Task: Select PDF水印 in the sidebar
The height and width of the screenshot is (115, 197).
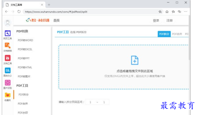Action: point(23,113)
